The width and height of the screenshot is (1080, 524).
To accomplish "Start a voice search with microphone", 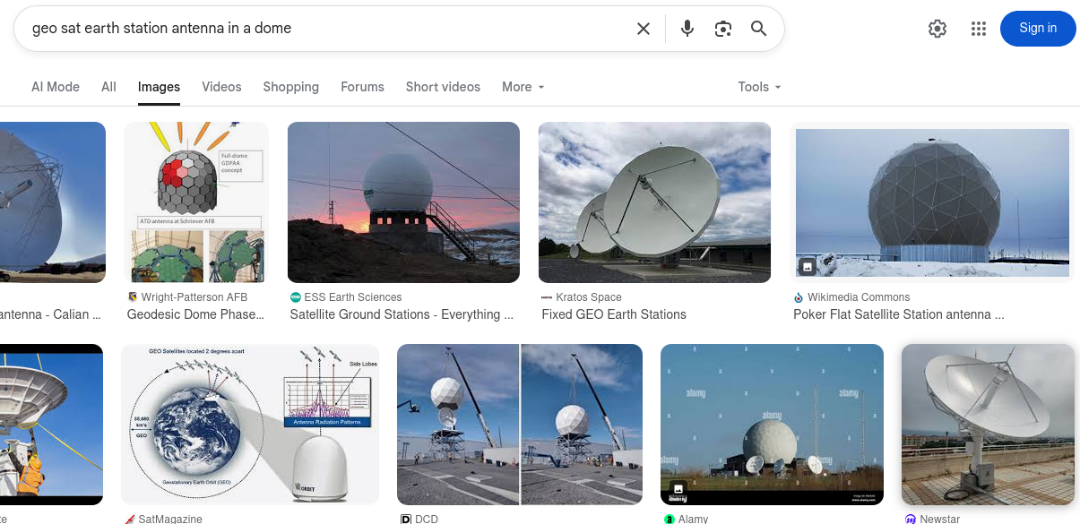I will [x=687, y=29].
